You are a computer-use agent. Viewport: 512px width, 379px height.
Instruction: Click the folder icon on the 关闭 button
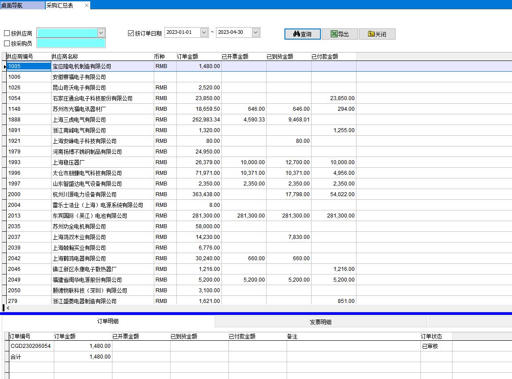pos(371,34)
